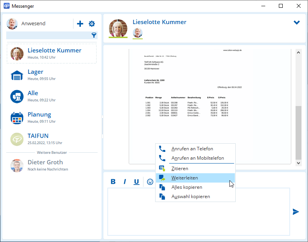
Task: Open the emoji smiley picker
Action: [150, 181]
